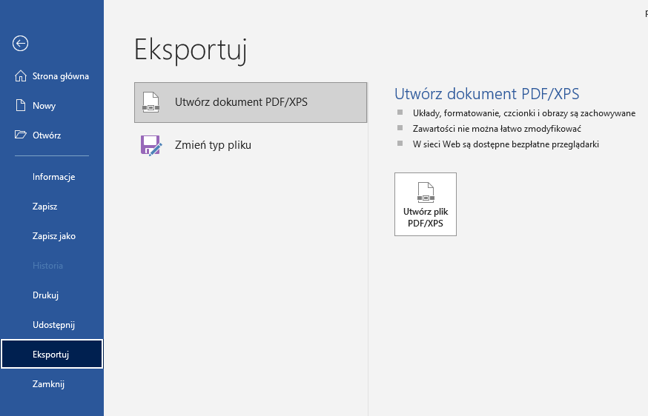The height and width of the screenshot is (416, 648).
Task: Open Strona główna in sidebar
Action: click(52, 76)
